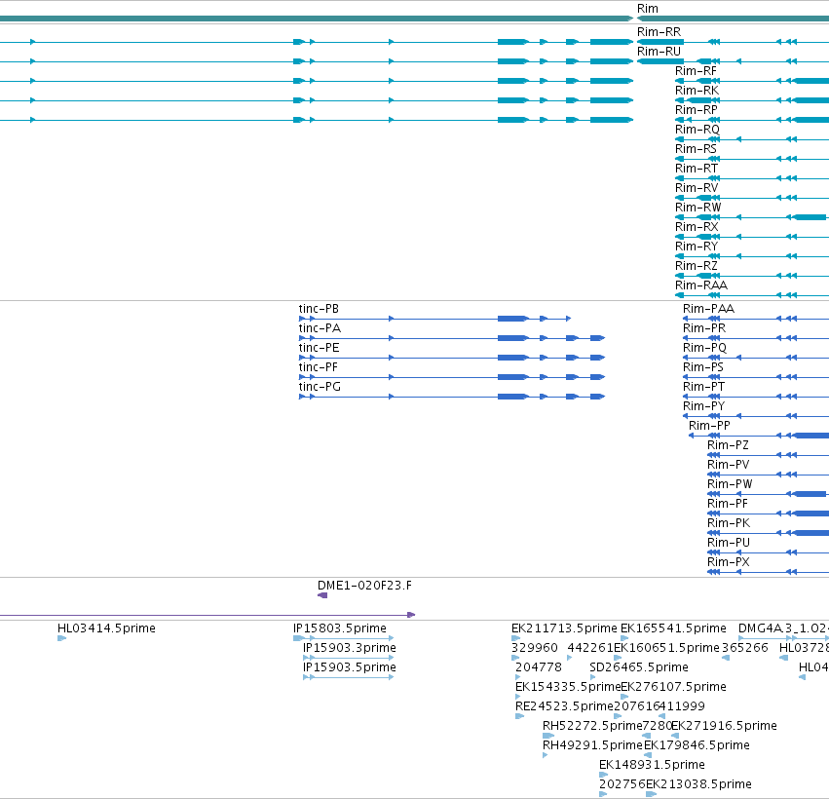Click the Rim-RR transcript label

pos(659,32)
